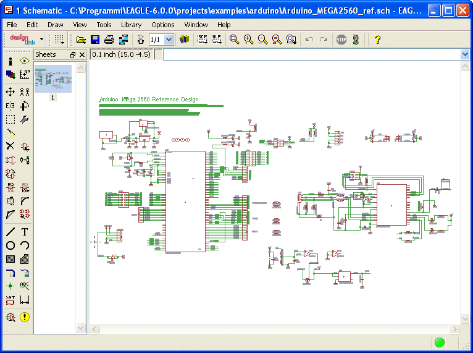
Task: Open the Draw menu
Action: click(55, 25)
